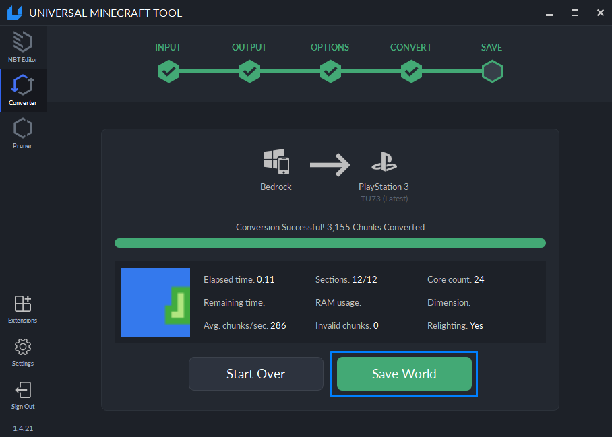Click the green conversion progress bar

(x=330, y=243)
